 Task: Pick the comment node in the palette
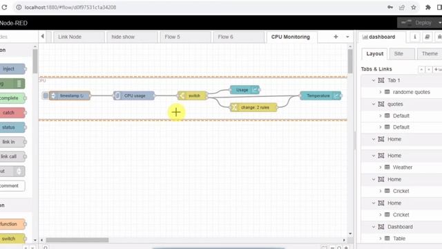click(x=12, y=186)
